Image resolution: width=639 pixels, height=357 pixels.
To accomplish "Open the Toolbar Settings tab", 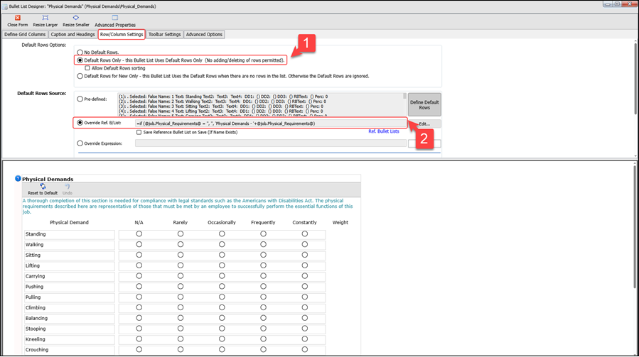I will (x=165, y=35).
